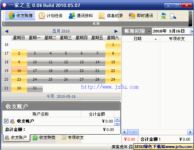Image resolution: width=194 pixels, height=150 pixels.
Task: Click the green refresh arrows icon
Action: [164, 16]
